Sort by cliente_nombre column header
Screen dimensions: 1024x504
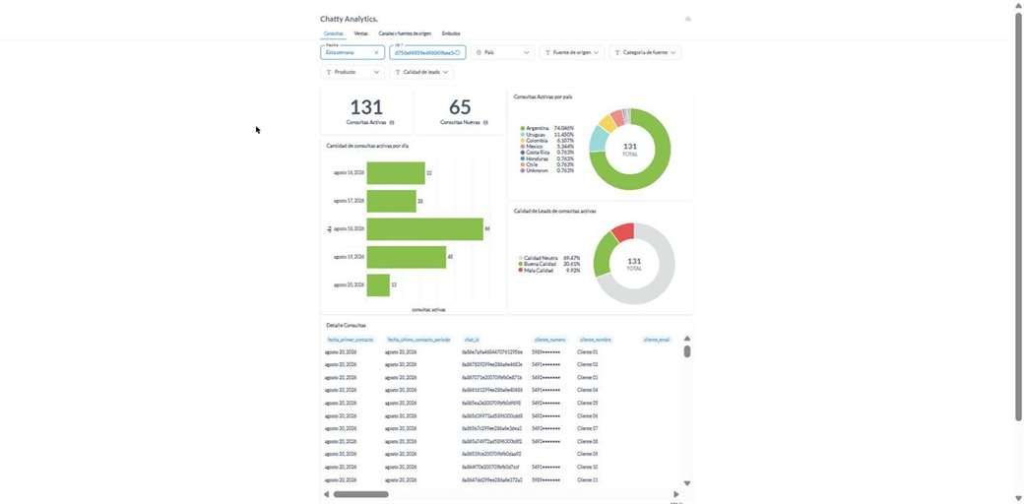tap(595, 340)
